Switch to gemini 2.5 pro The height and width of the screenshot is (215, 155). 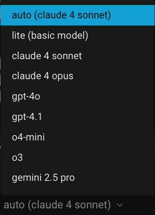click(77, 177)
